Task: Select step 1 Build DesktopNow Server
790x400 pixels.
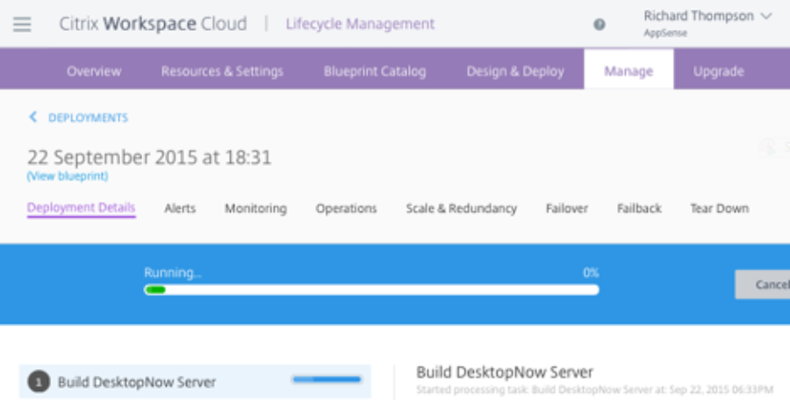Action: (x=195, y=382)
